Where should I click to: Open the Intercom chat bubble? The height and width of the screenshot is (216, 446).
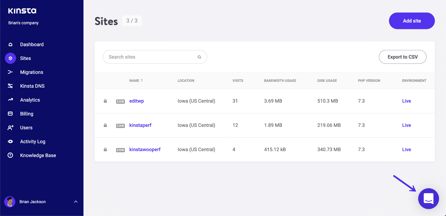pos(428,199)
